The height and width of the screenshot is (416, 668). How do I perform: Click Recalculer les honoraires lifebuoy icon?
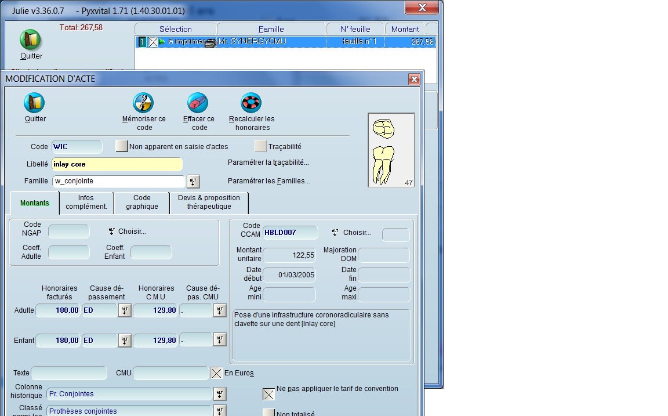[x=251, y=103]
